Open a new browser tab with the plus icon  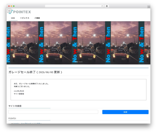149,7
